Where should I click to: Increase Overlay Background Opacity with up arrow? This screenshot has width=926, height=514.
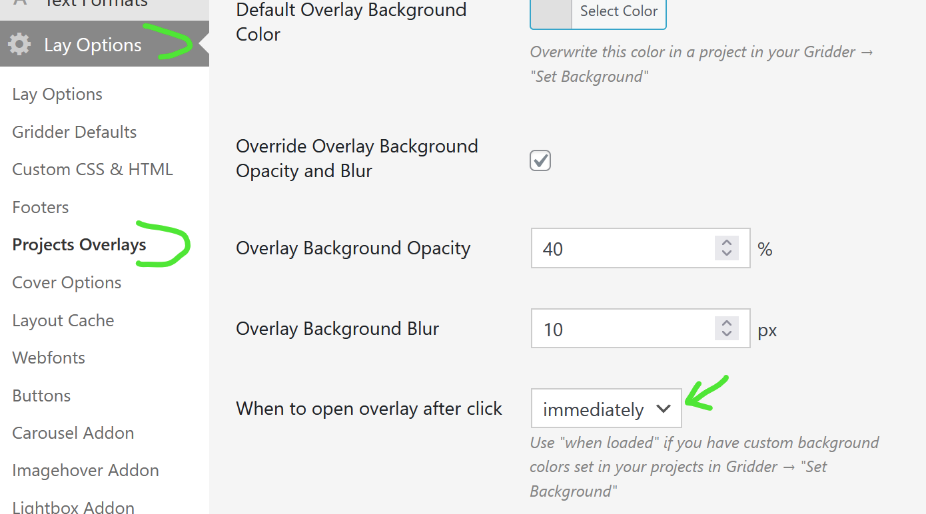[727, 243]
